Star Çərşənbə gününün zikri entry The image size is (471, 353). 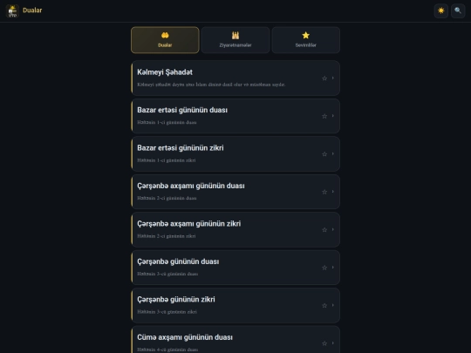coord(324,306)
